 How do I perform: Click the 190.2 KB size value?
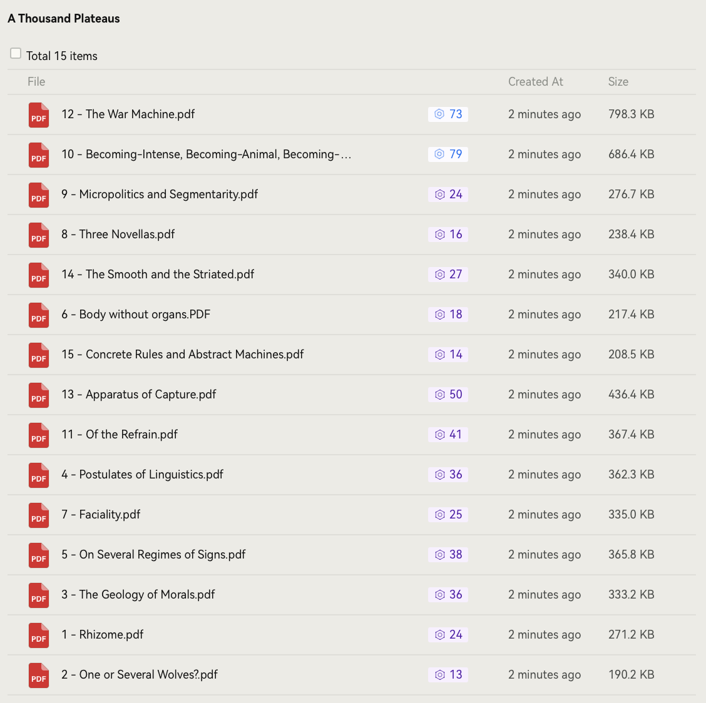click(x=632, y=675)
